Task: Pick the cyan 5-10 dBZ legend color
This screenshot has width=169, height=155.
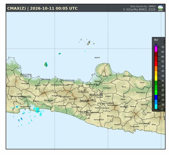Action: click(156, 107)
